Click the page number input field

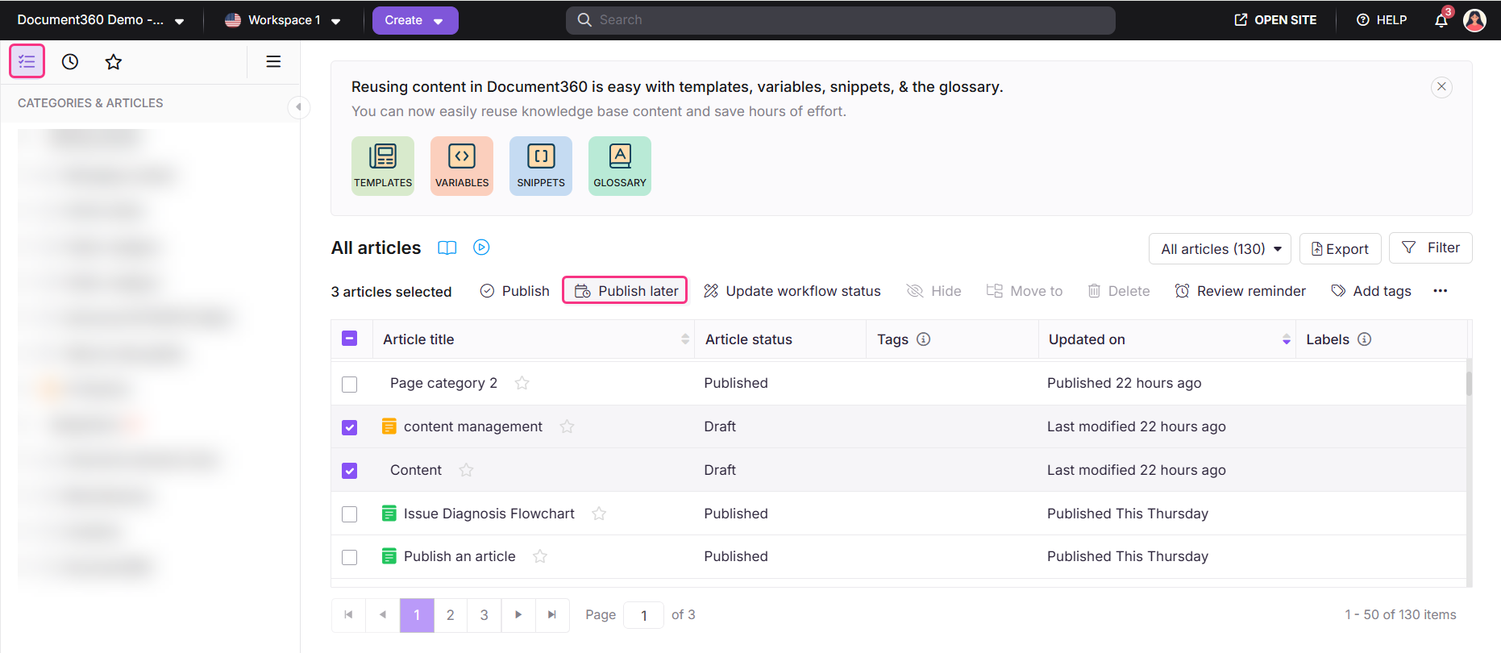click(644, 616)
